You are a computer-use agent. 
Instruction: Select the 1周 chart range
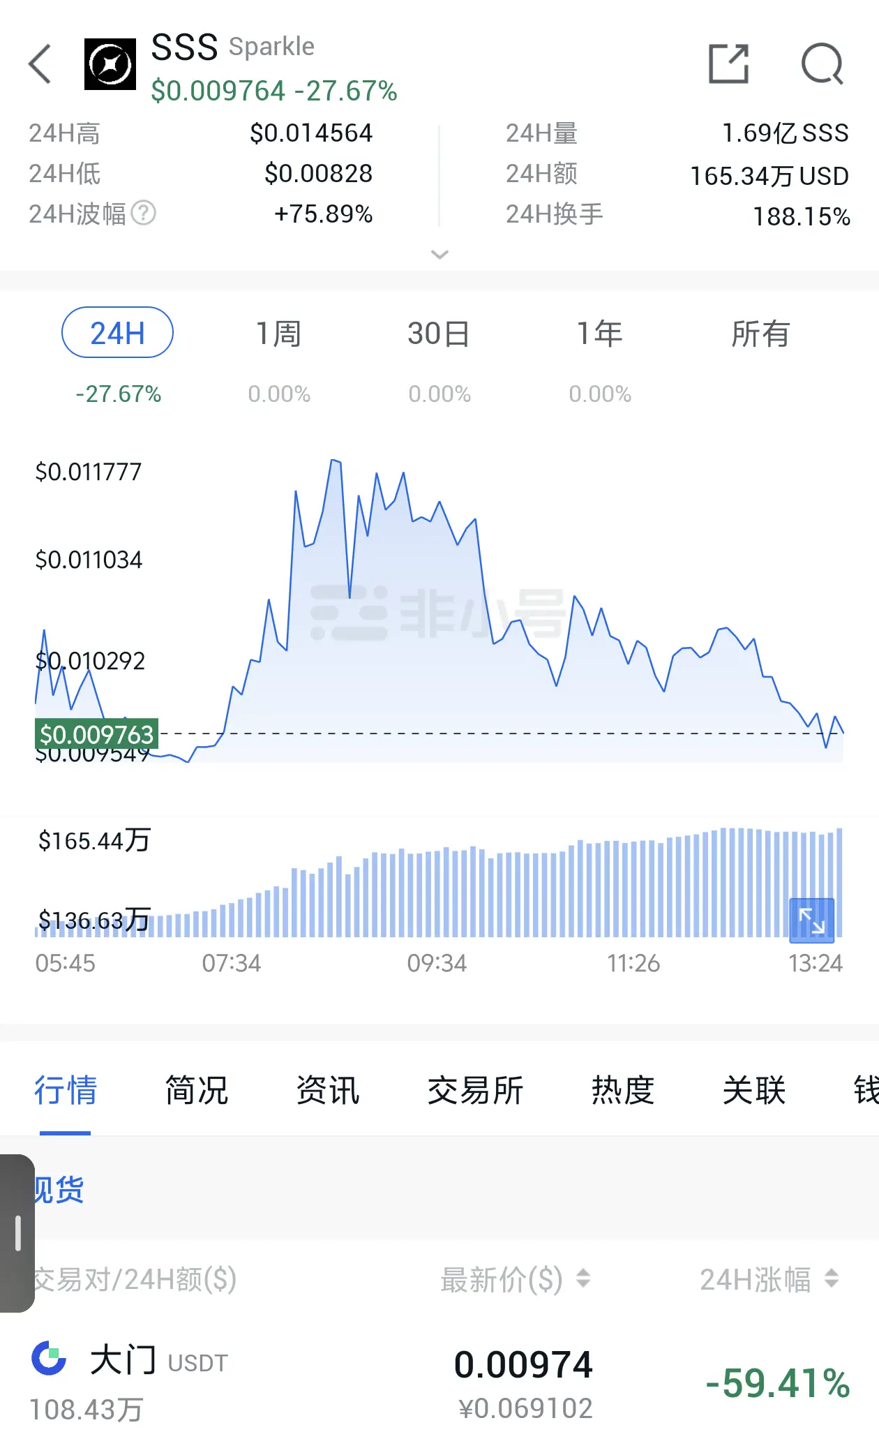pyautogui.click(x=278, y=334)
